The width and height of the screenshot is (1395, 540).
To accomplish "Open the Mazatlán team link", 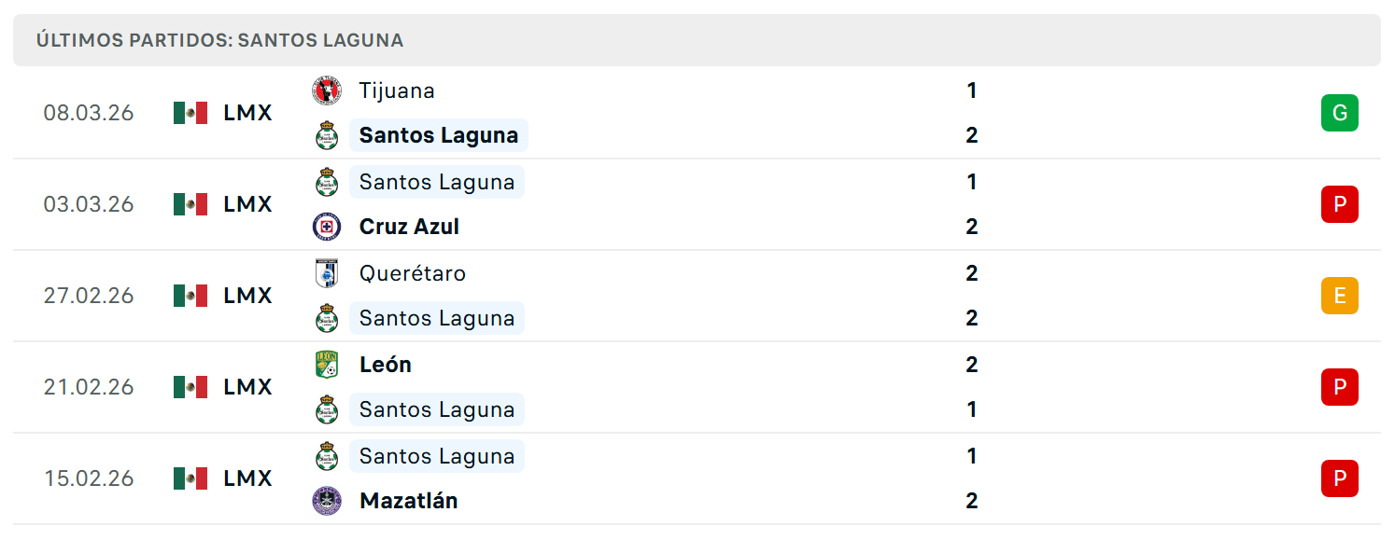I will [x=409, y=501].
